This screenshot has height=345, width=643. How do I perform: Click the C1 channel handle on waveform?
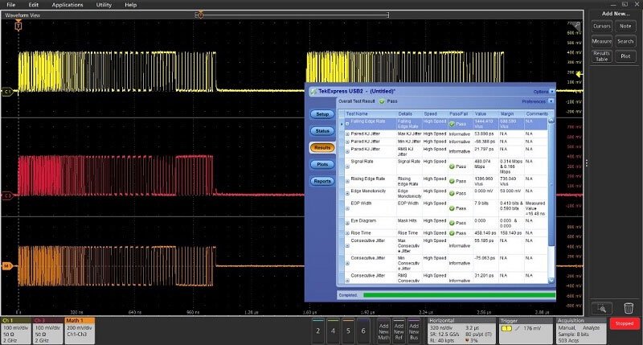[x=8, y=92]
